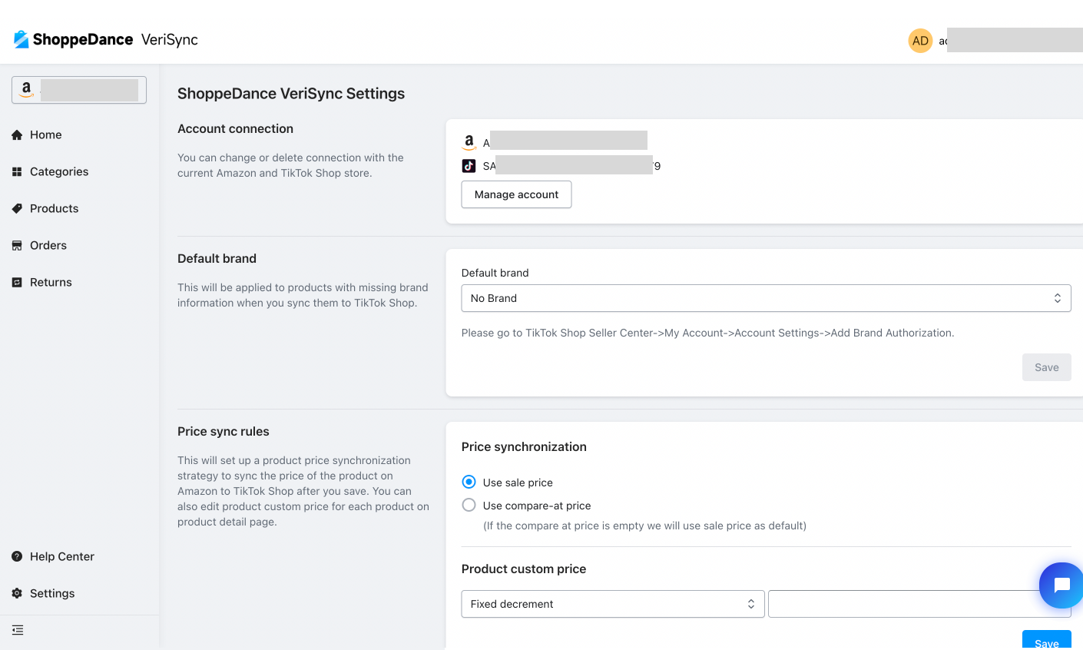Click the ShoppeDance VeriSync Settings heading
The height and width of the screenshot is (650, 1083).
click(x=291, y=94)
